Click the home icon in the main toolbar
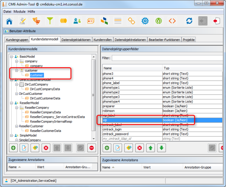 9,20
